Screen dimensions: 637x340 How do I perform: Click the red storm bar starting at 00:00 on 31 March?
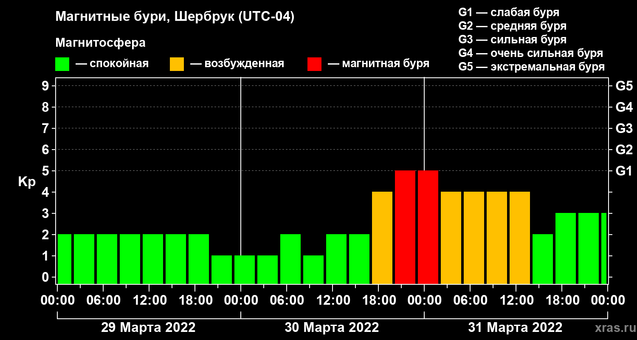pyautogui.click(x=428, y=227)
